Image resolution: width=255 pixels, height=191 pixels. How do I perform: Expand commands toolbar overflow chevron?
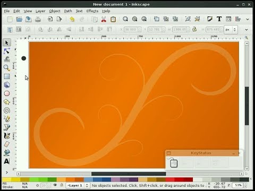click(248, 19)
